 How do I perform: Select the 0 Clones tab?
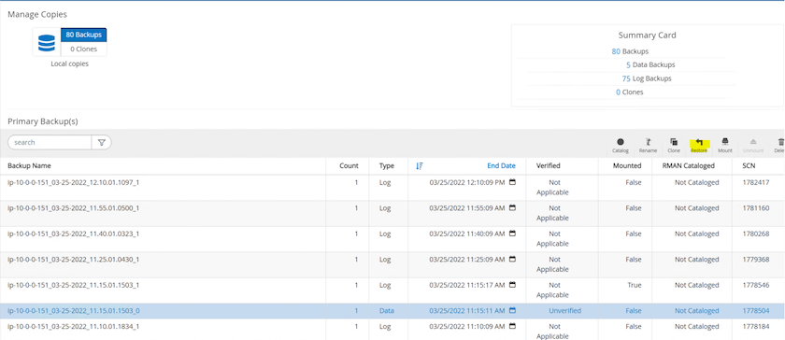[83, 50]
